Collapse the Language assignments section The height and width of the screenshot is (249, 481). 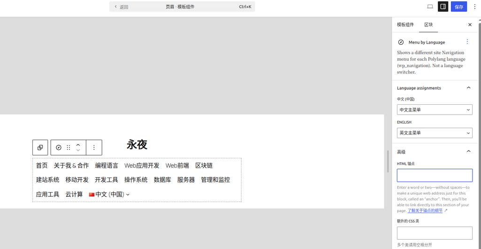[468, 88]
